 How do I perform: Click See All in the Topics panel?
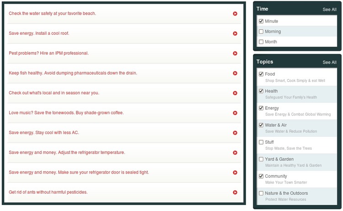[329, 63]
